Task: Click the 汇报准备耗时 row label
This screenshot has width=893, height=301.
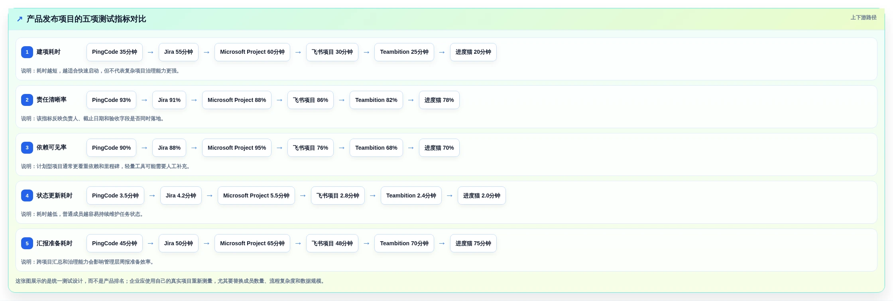Action: point(55,243)
